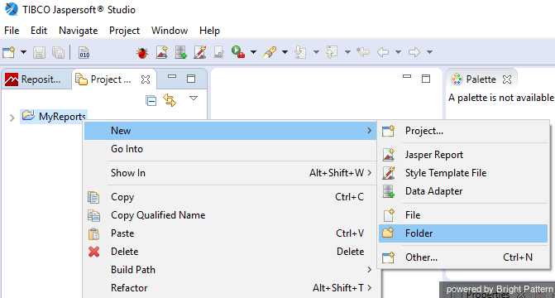Select File in New submenu

point(463,215)
